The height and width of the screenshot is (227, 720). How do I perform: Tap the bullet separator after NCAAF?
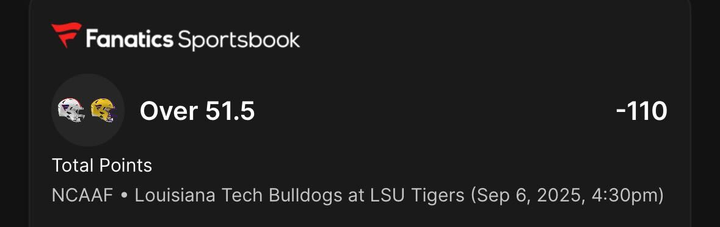click(x=123, y=197)
